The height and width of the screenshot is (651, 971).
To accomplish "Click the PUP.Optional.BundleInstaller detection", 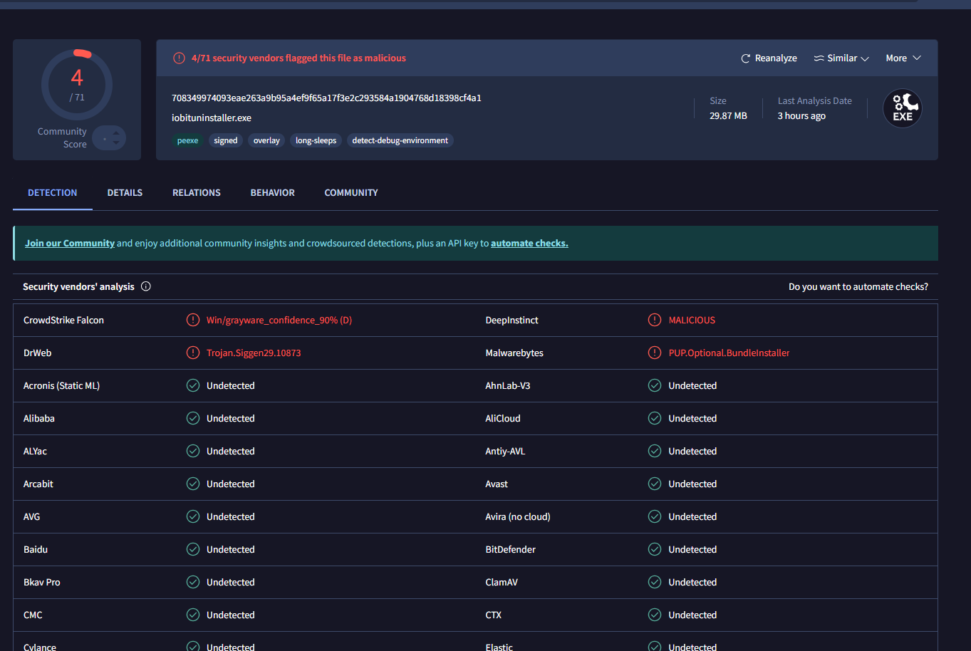I will 729,353.
